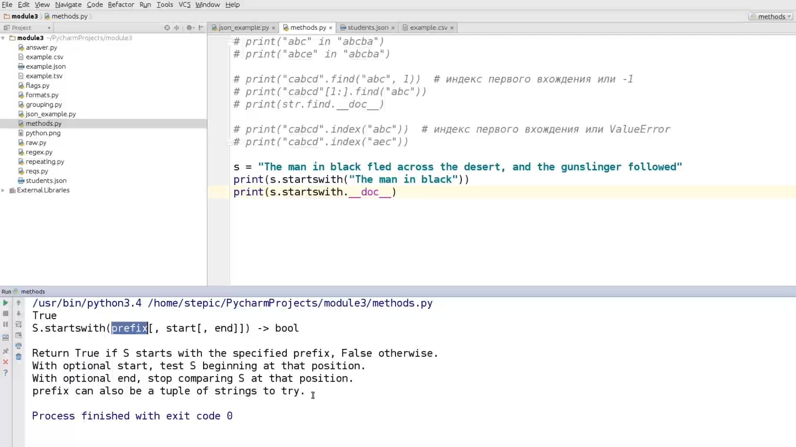Image resolution: width=796 pixels, height=447 pixels.
Task: Expand the External Libraries node
Action: (3, 190)
